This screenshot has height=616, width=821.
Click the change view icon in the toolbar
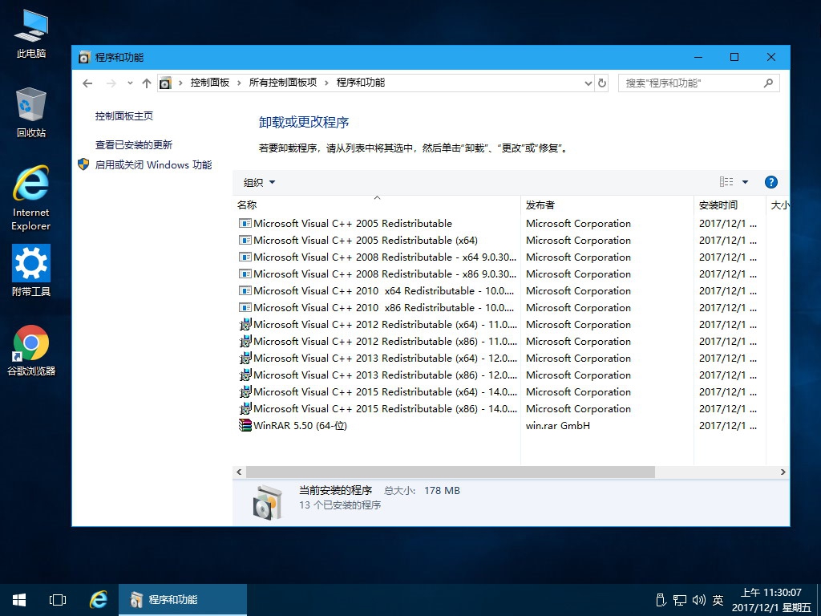click(726, 182)
